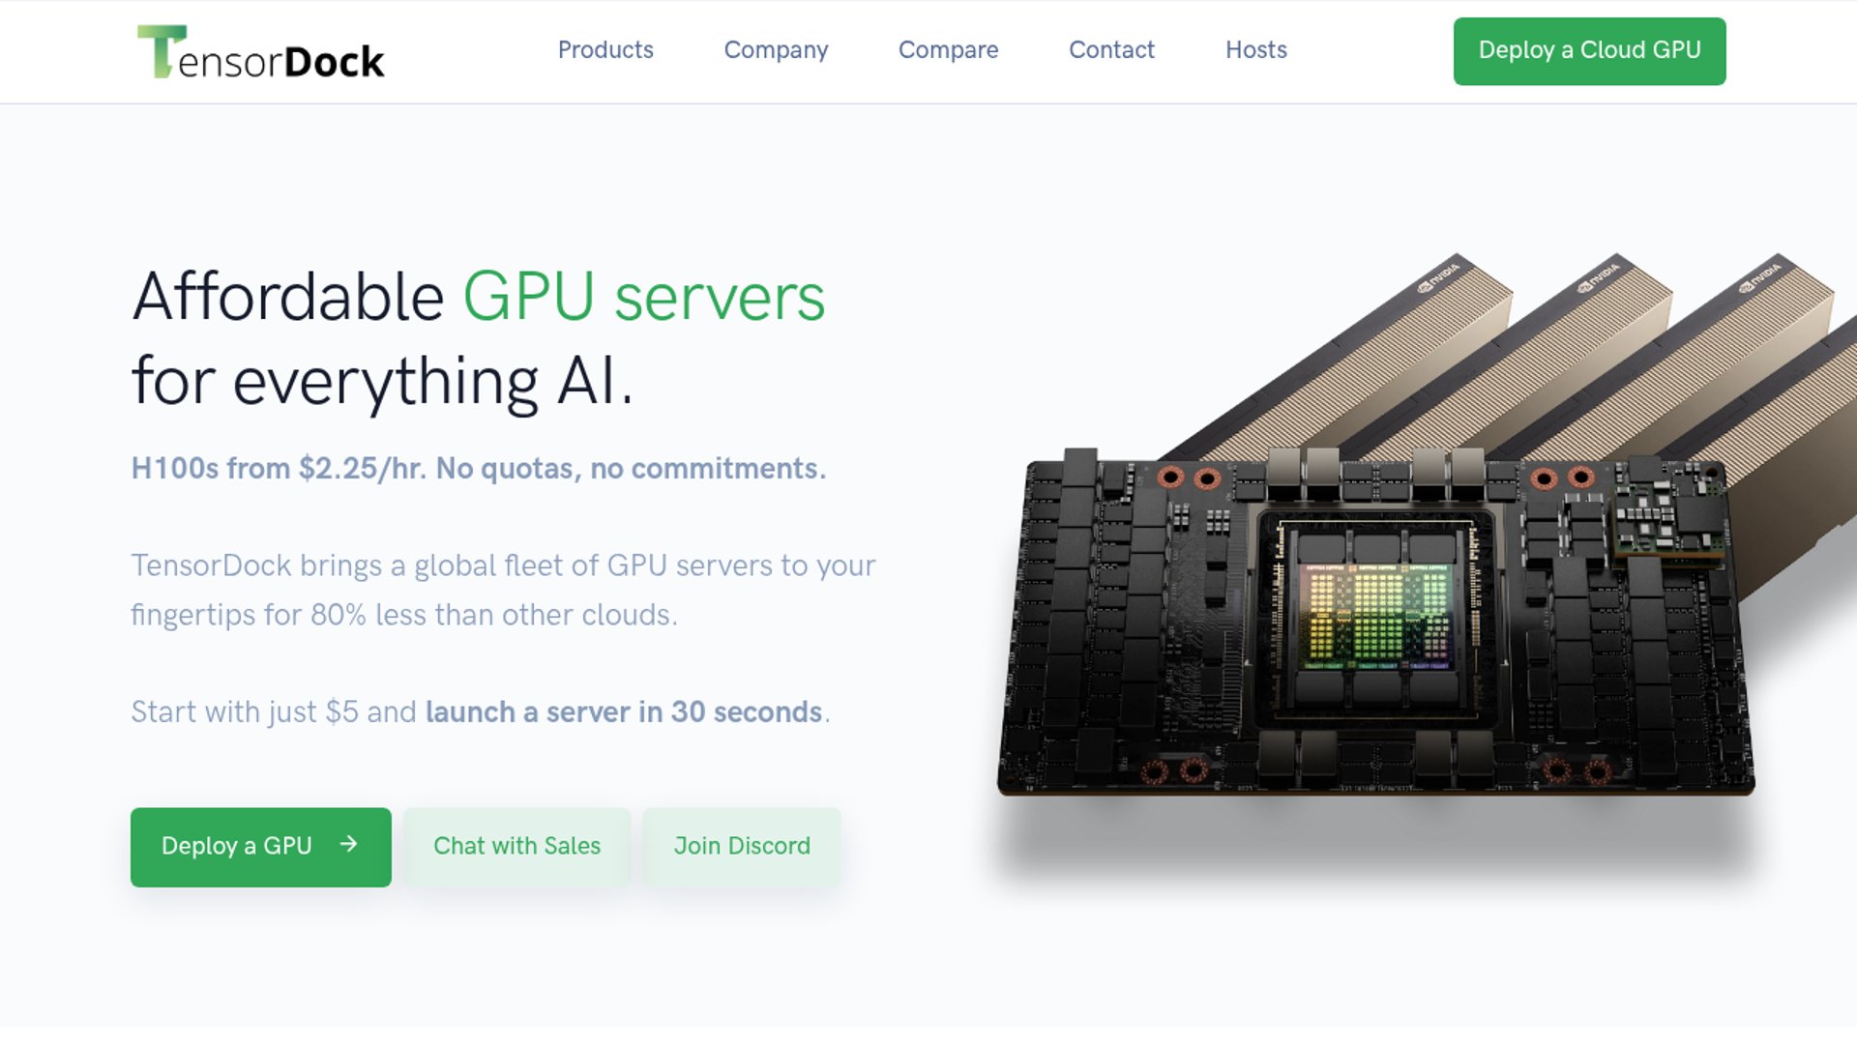The image size is (1857, 1044).
Task: Click the green 'GPU servers' headline text
Action: point(644,297)
